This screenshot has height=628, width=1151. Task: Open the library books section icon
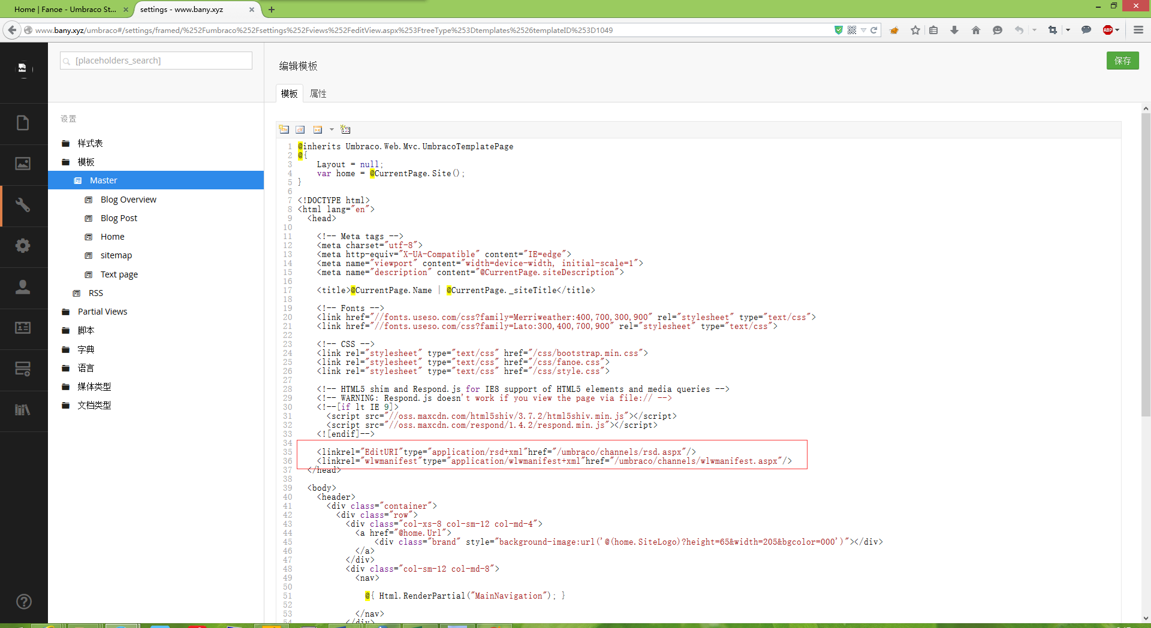click(23, 410)
